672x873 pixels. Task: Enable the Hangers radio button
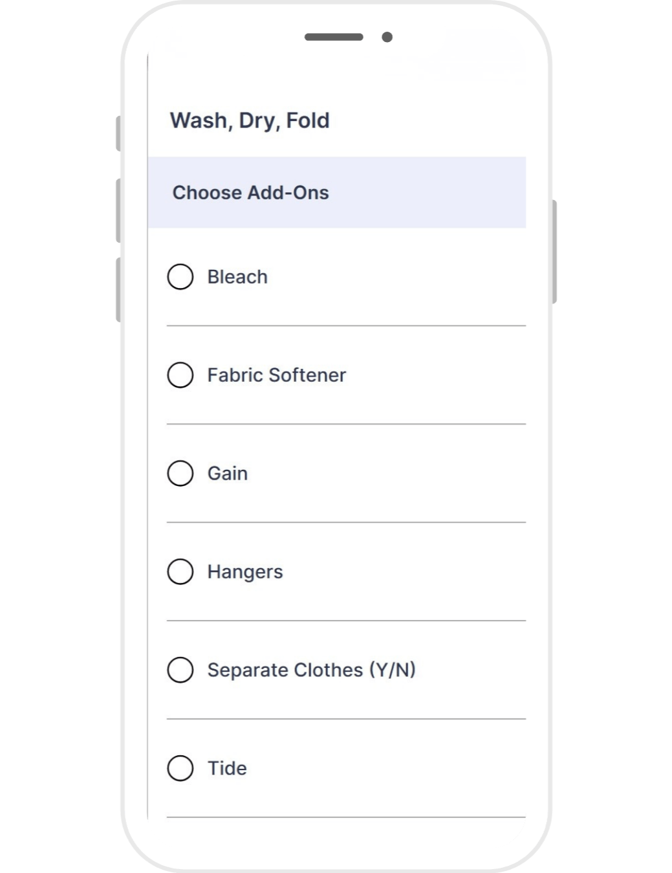pyautogui.click(x=180, y=572)
